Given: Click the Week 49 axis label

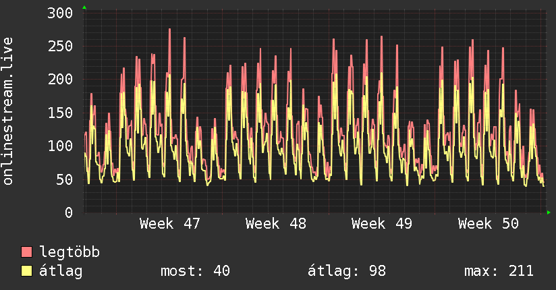Looking at the screenshot, I should coord(382,224).
